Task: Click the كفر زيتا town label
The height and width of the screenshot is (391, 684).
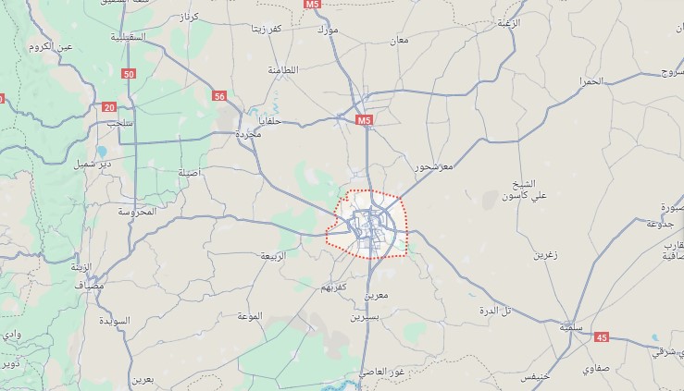Action: coord(267,29)
